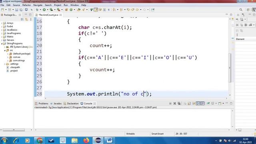Click the Search flashlight toolbar icon
Screen dimensions: 256x144
coord(84,10)
